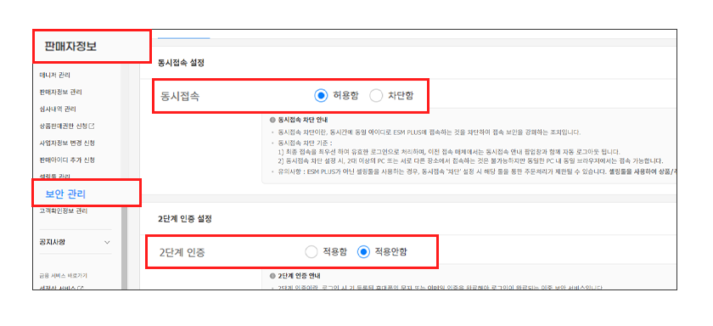Select 보안 관리 in the sidebar

click(x=65, y=194)
